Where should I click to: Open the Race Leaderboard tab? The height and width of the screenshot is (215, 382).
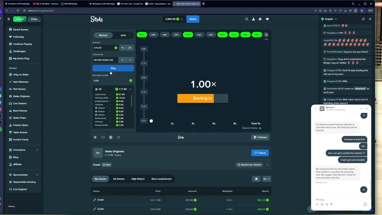[161, 179]
